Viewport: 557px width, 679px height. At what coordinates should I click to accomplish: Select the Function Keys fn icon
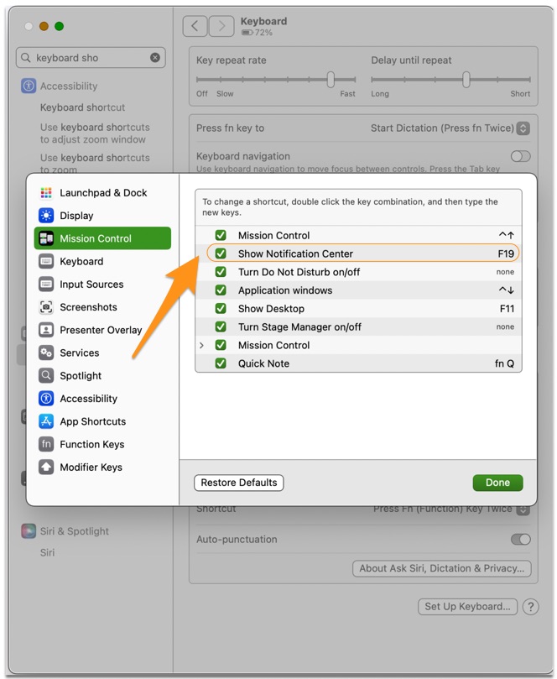(x=46, y=444)
